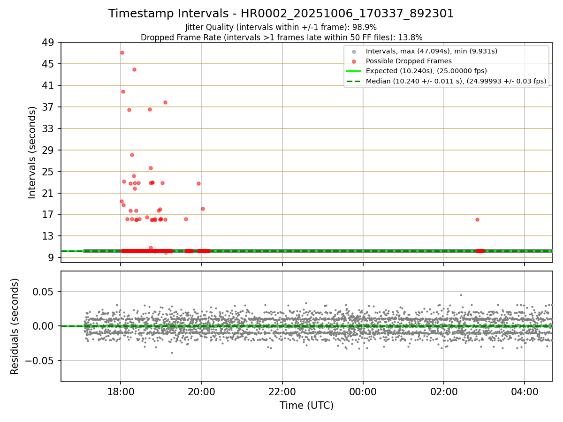The height and width of the screenshot is (422, 563).
Task: Click the 04:00 x-axis tick label
Action: tap(525, 392)
